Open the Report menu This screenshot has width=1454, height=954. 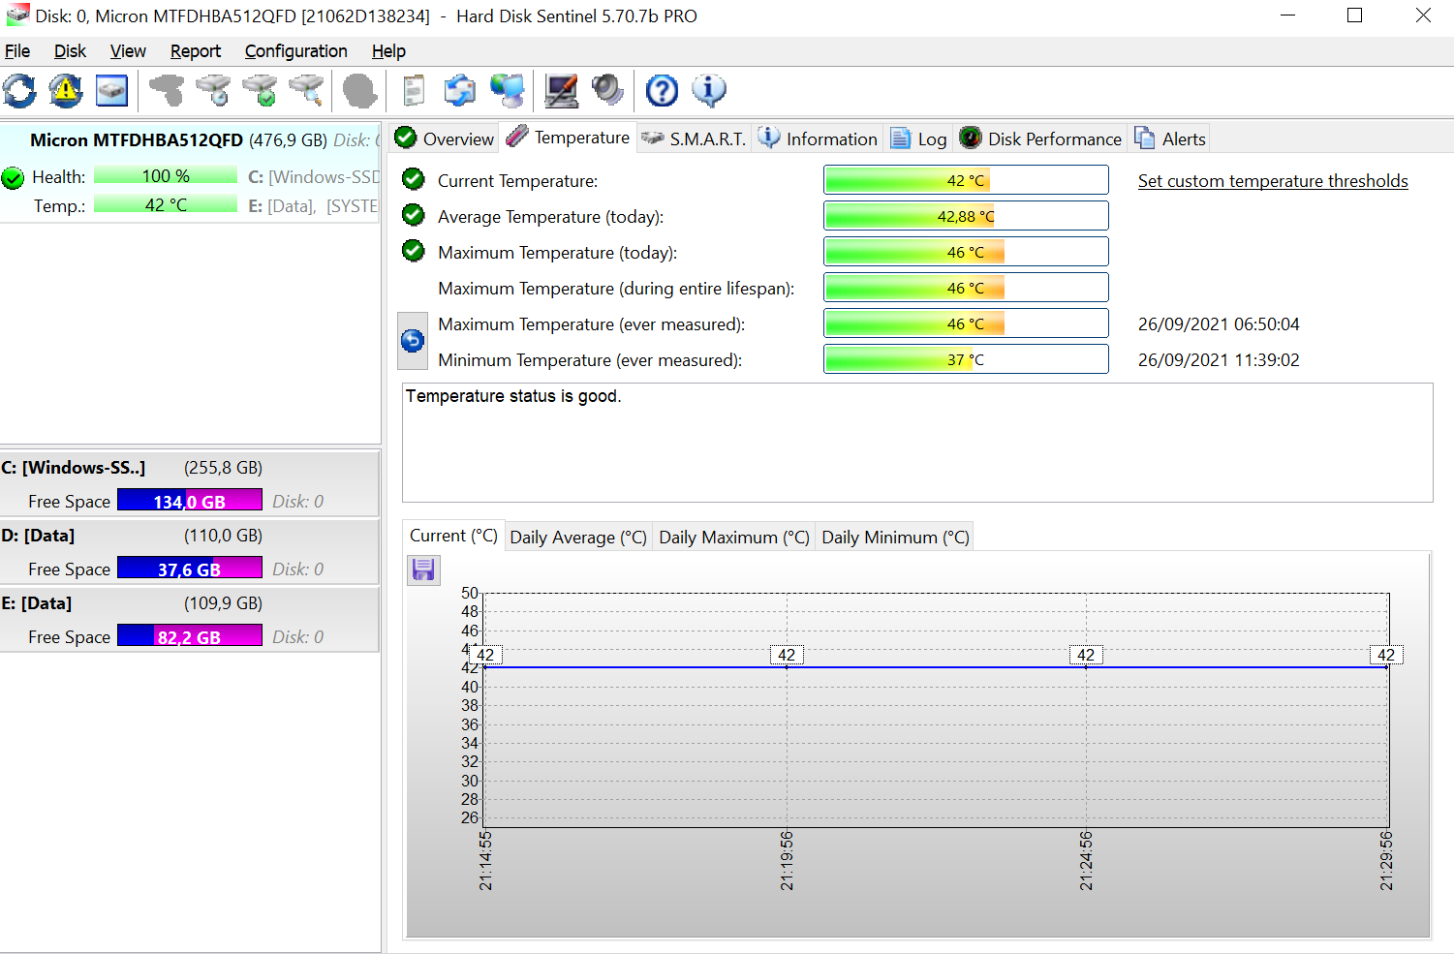click(196, 51)
